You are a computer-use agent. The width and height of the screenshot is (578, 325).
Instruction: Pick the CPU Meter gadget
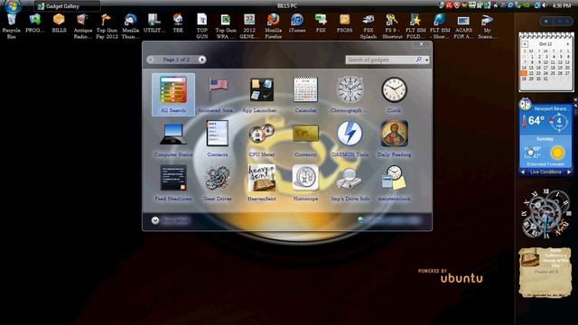coord(261,138)
